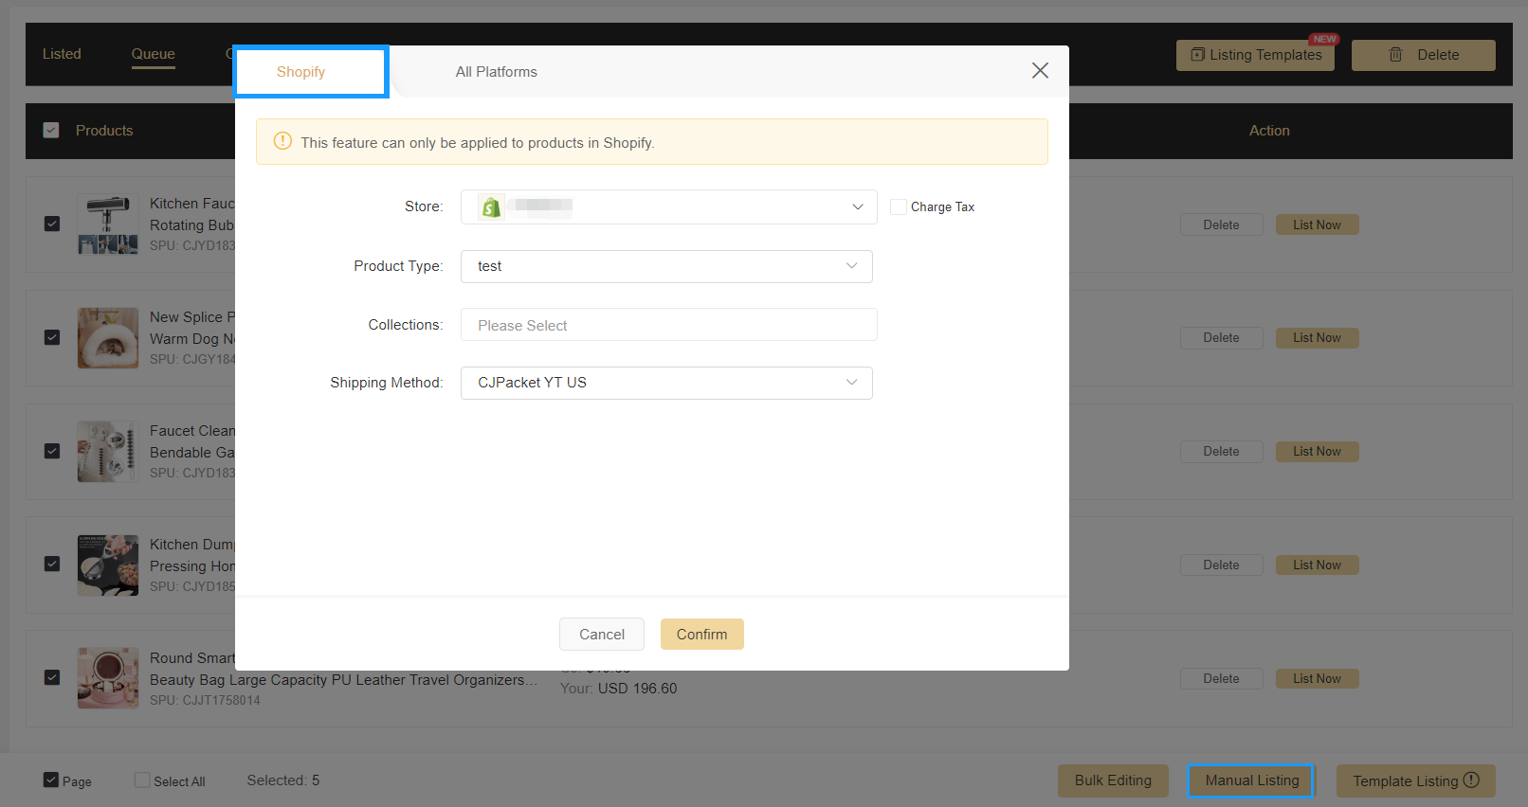Image resolution: width=1528 pixels, height=807 pixels.
Task: Delete the New Splice Warm Dog row
Action: (x=1221, y=338)
